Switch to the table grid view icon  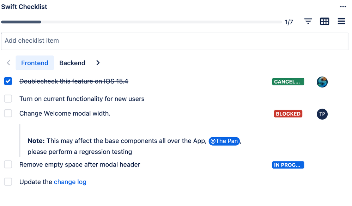(324, 22)
